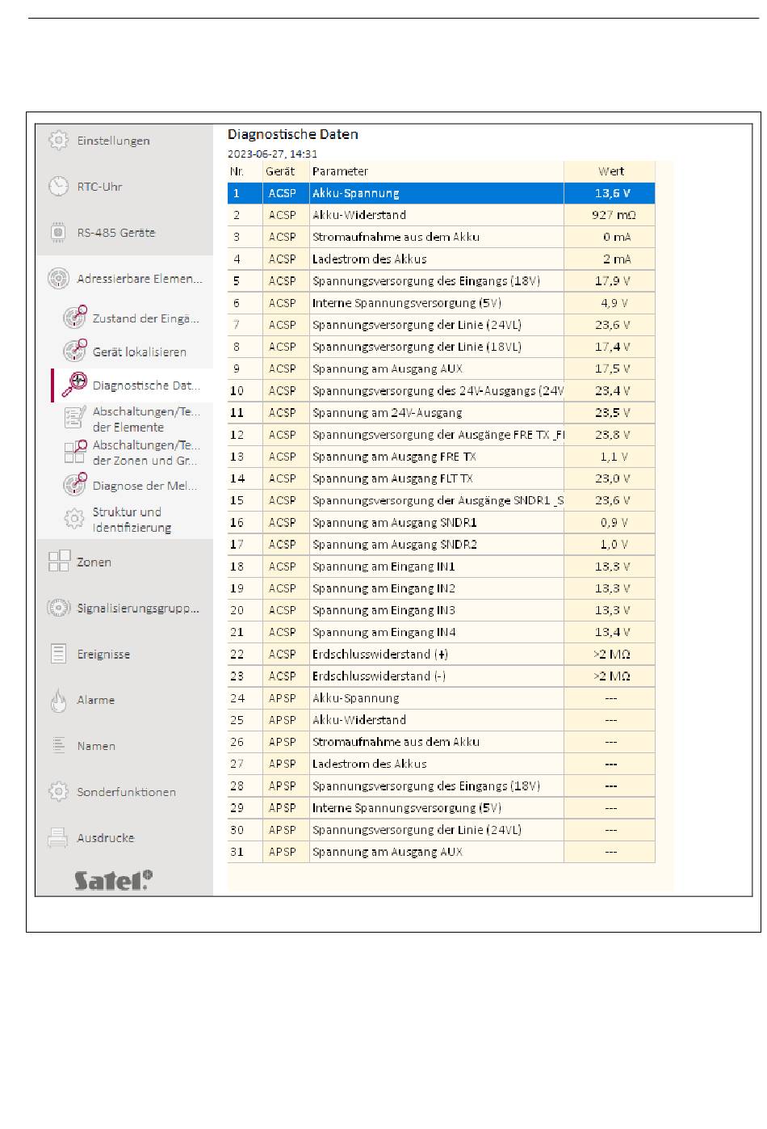
Task: Select Spannung am Eingang IN1 row
Action: pyautogui.click(x=441, y=567)
